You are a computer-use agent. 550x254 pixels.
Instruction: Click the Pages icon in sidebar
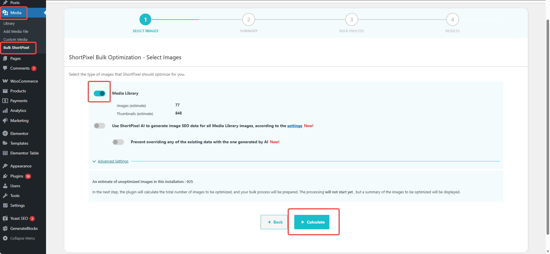click(5, 58)
